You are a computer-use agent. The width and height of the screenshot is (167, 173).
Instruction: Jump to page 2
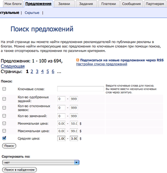coord(32,71)
